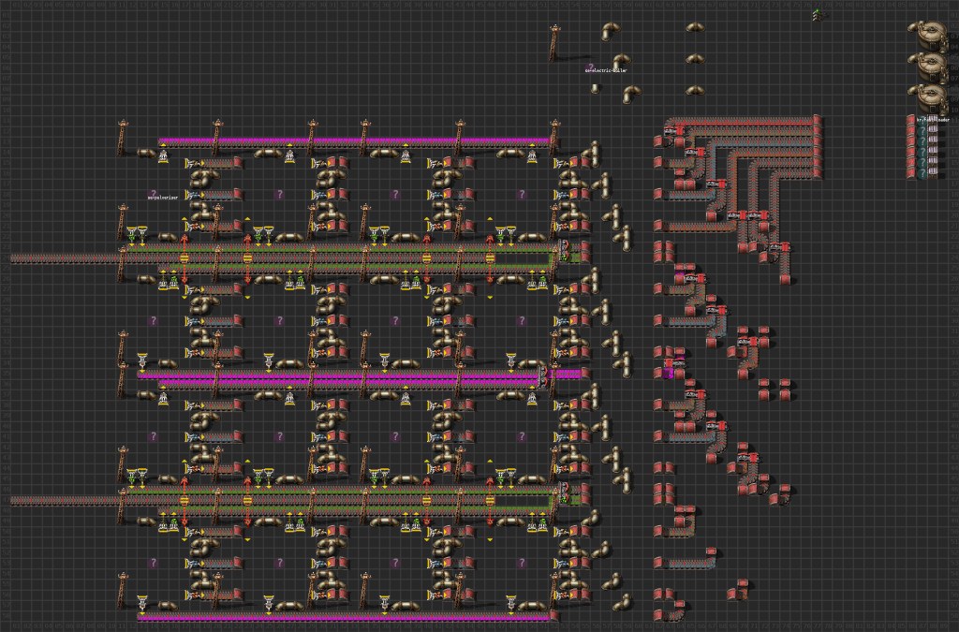Select the top long red belt of balancer
The width and height of the screenshot is (959, 632).
click(x=745, y=119)
